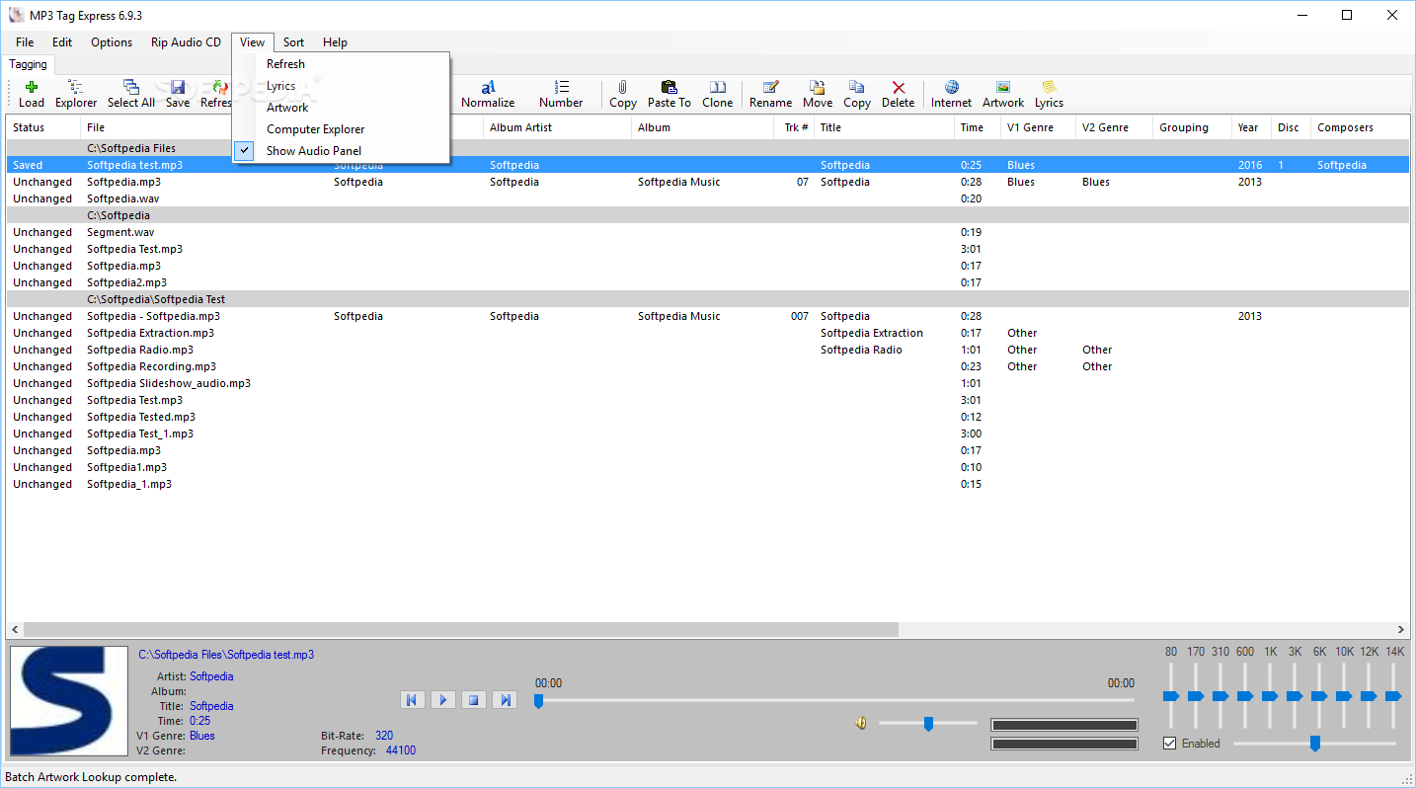Click the horizontal scrollbar left arrow
Screen dimensions: 1416x788
tap(15, 629)
